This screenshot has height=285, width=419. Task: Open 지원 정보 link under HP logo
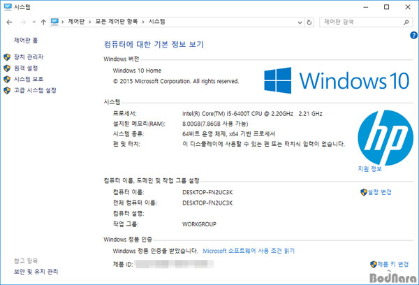370,169
